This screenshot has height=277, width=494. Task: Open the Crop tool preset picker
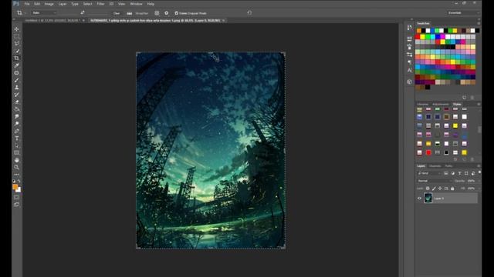point(21,13)
